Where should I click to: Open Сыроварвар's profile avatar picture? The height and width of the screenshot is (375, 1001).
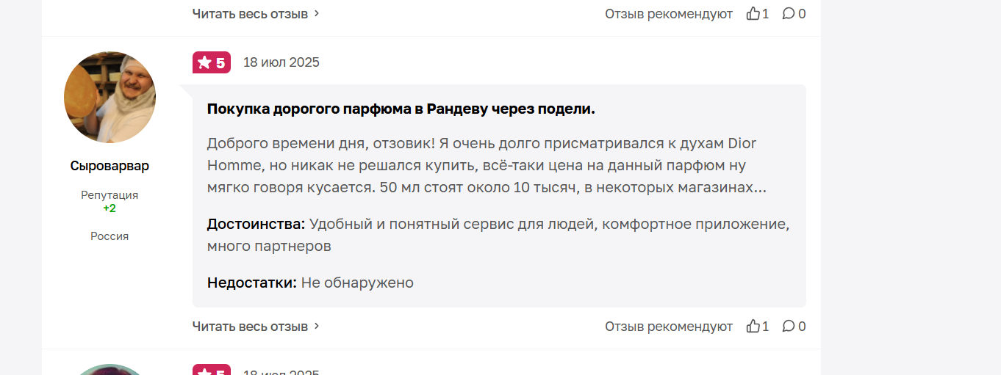[110, 97]
